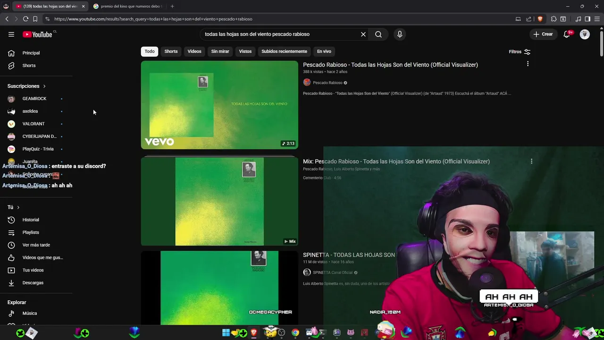
Task: Open the browser main menu
Action: tap(597, 19)
